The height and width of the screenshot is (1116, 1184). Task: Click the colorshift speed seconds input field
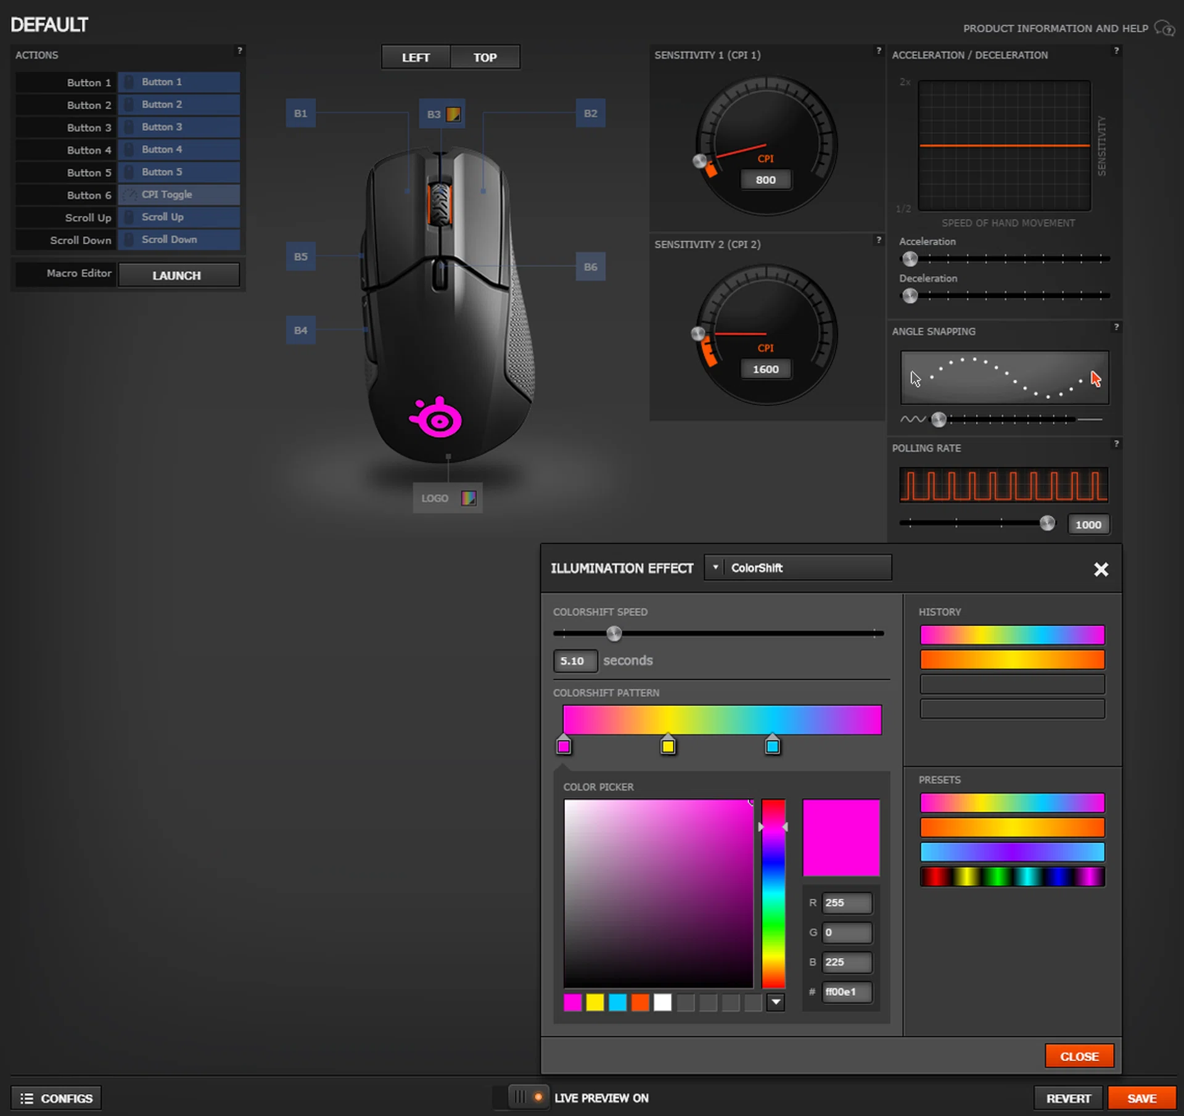pos(575,660)
